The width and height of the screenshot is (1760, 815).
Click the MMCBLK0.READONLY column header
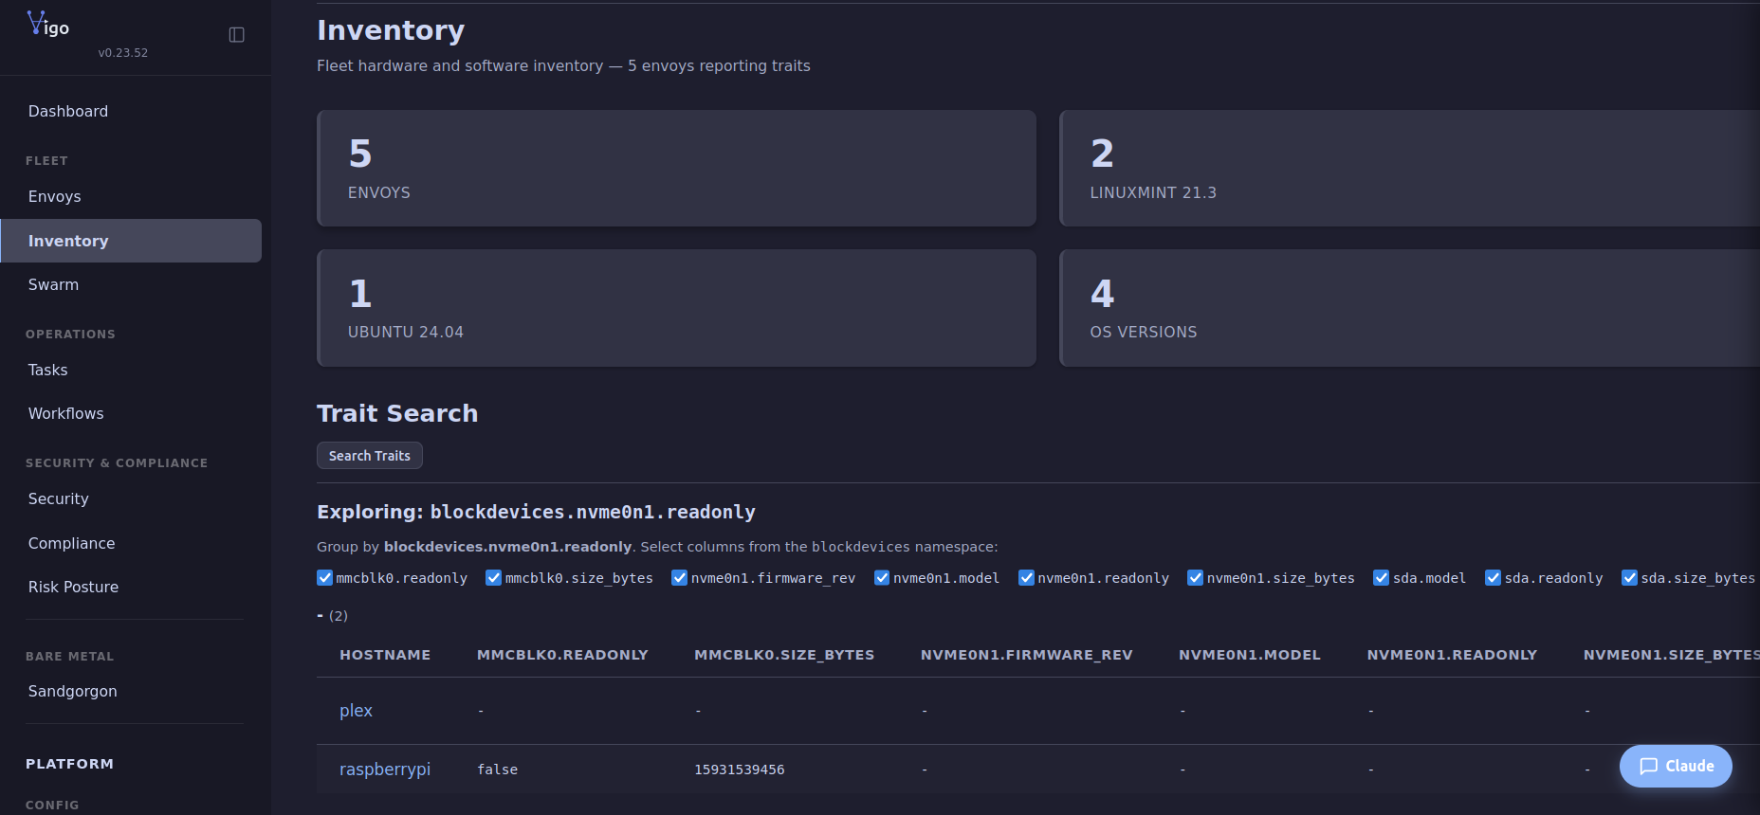click(x=562, y=655)
